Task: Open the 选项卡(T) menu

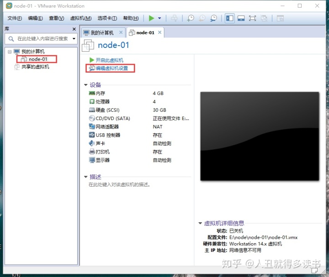Action: coord(107,18)
